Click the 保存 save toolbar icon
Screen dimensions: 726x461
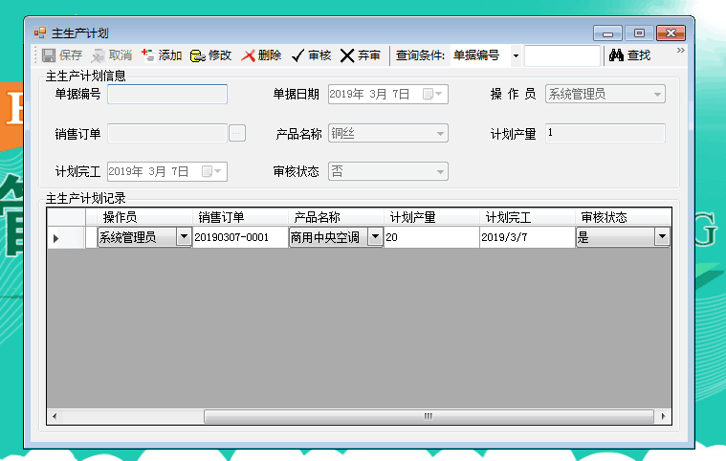click(49, 55)
